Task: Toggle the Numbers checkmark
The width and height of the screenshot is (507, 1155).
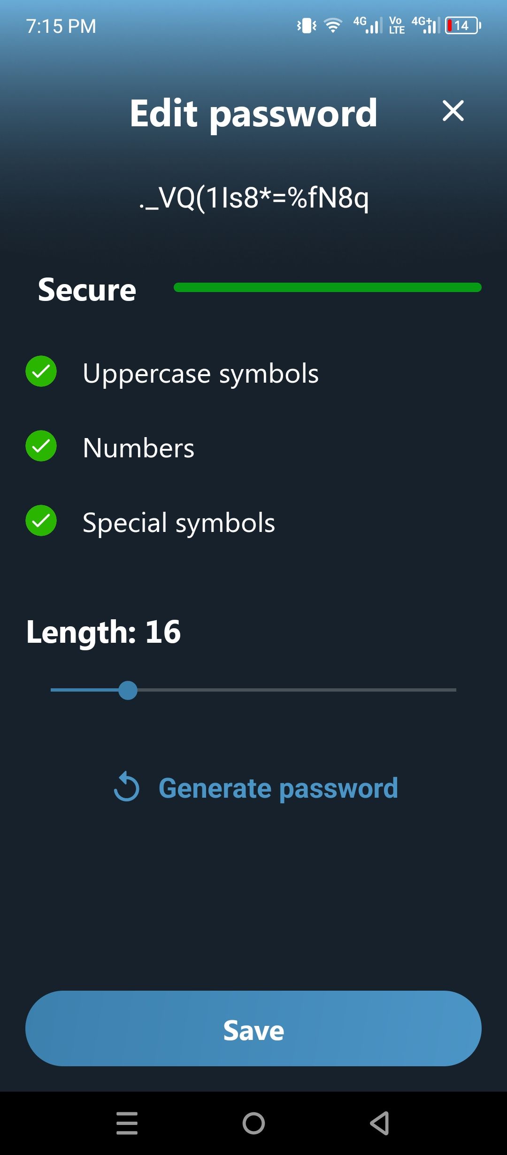Action: [41, 446]
